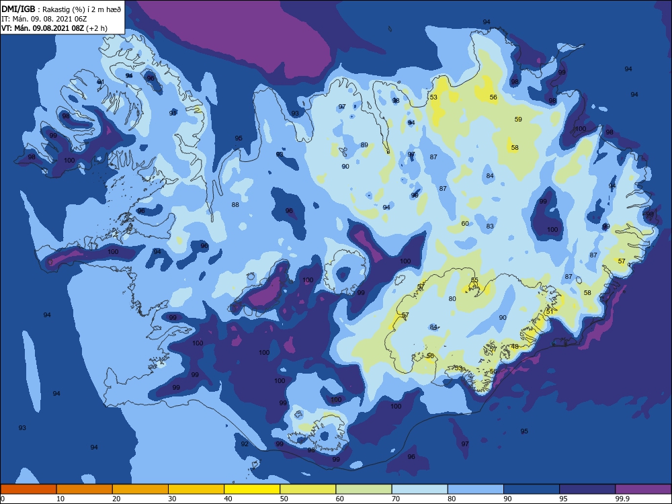Click the humidity value "89" on map
Viewport: 672px width, 504px height.
[x=364, y=145]
